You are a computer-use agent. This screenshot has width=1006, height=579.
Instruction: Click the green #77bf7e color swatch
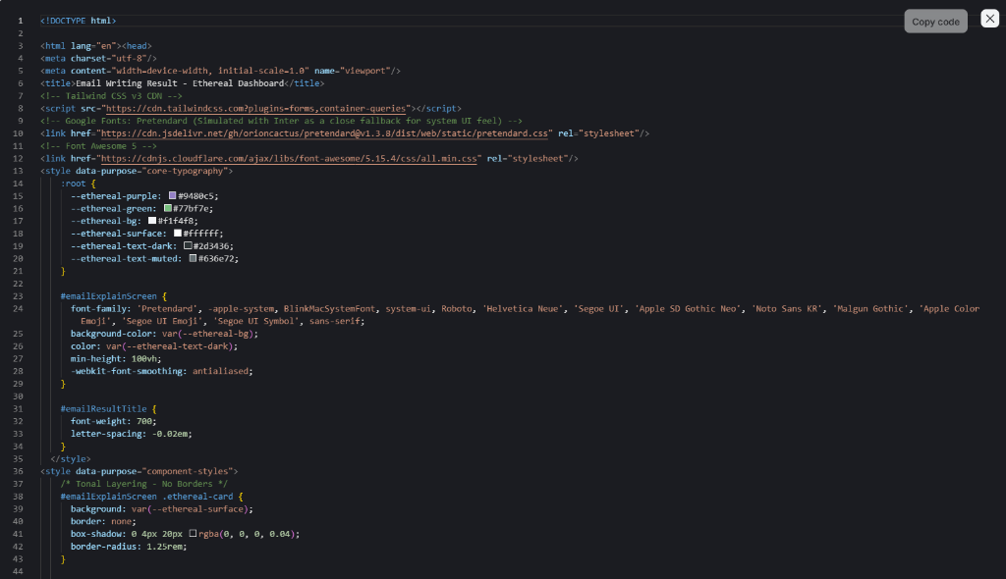click(x=168, y=208)
